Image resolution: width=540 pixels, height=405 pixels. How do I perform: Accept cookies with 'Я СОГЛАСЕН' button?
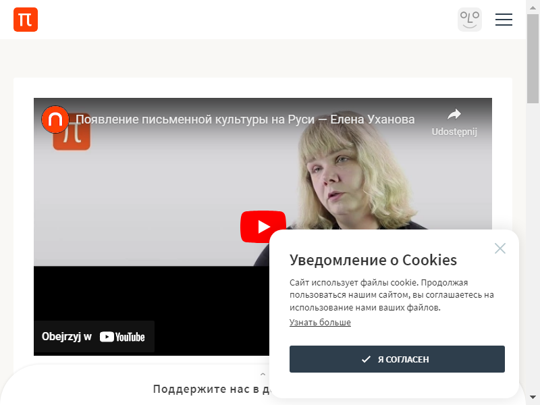(397, 359)
